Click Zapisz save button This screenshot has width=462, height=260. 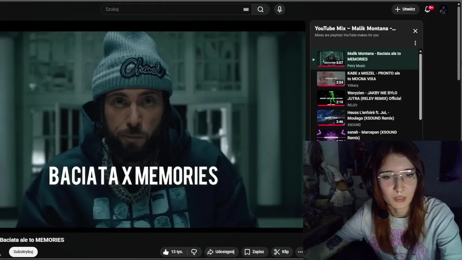pos(254,252)
